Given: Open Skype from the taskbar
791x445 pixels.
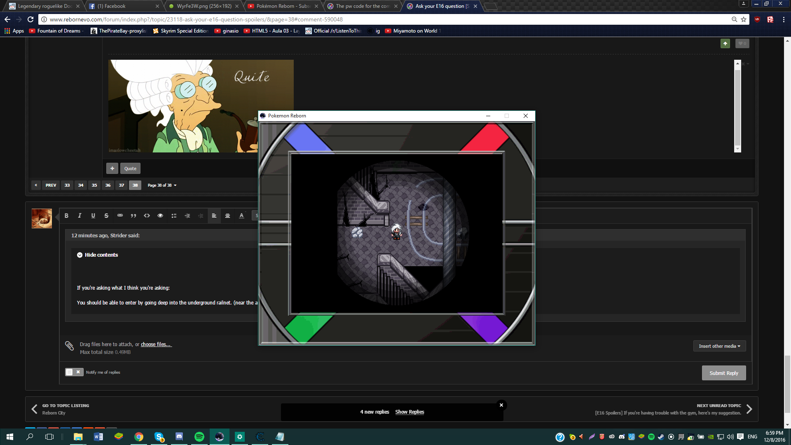Looking at the screenshot, I should click(159, 437).
